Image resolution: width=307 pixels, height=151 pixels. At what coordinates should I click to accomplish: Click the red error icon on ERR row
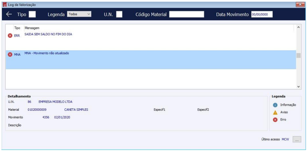(10, 36)
